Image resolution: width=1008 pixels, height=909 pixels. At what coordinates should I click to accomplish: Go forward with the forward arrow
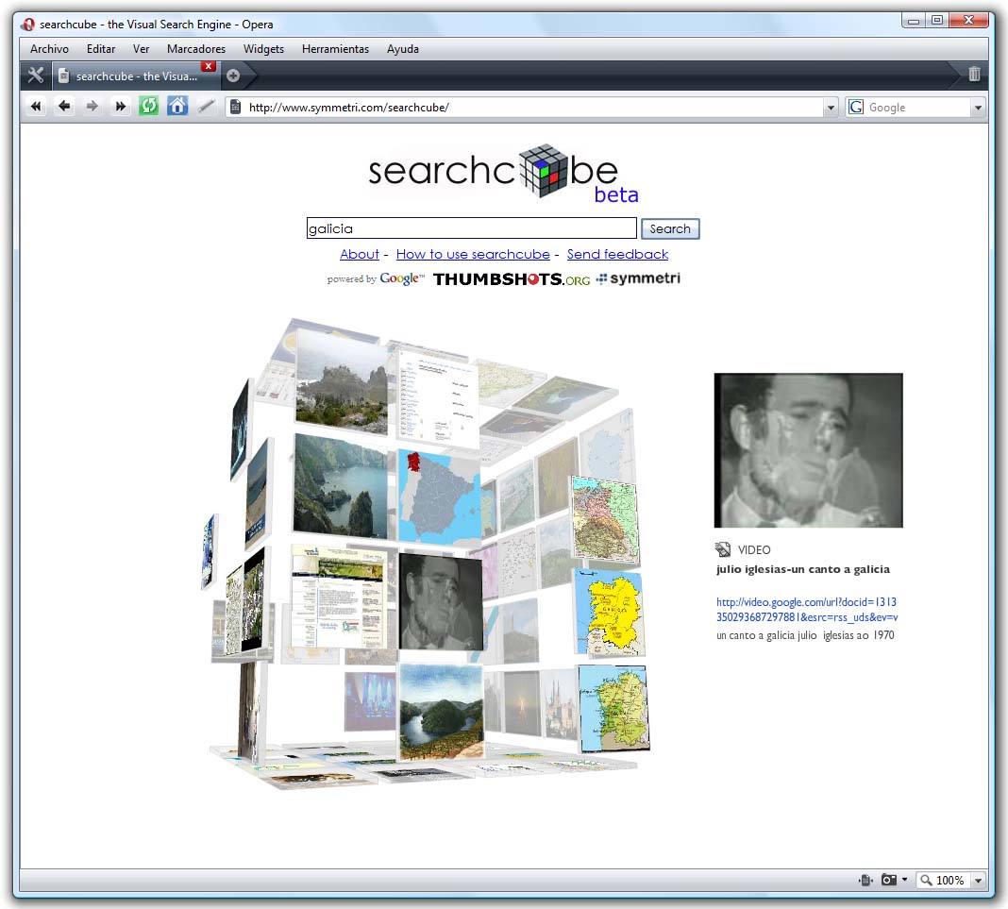[x=92, y=106]
